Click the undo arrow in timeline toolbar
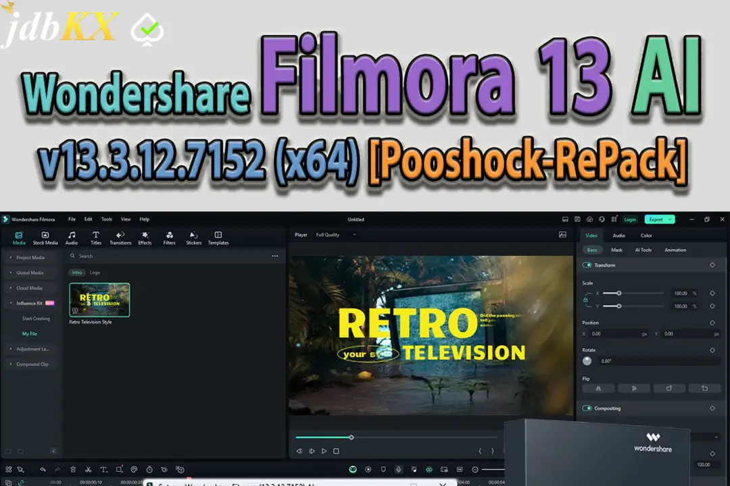The image size is (730, 486). pyautogui.click(x=43, y=469)
